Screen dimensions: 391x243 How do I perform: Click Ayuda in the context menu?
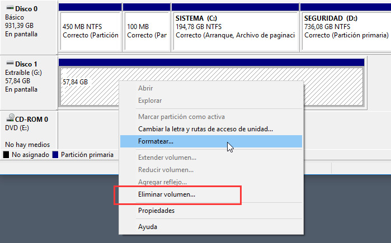148,227
